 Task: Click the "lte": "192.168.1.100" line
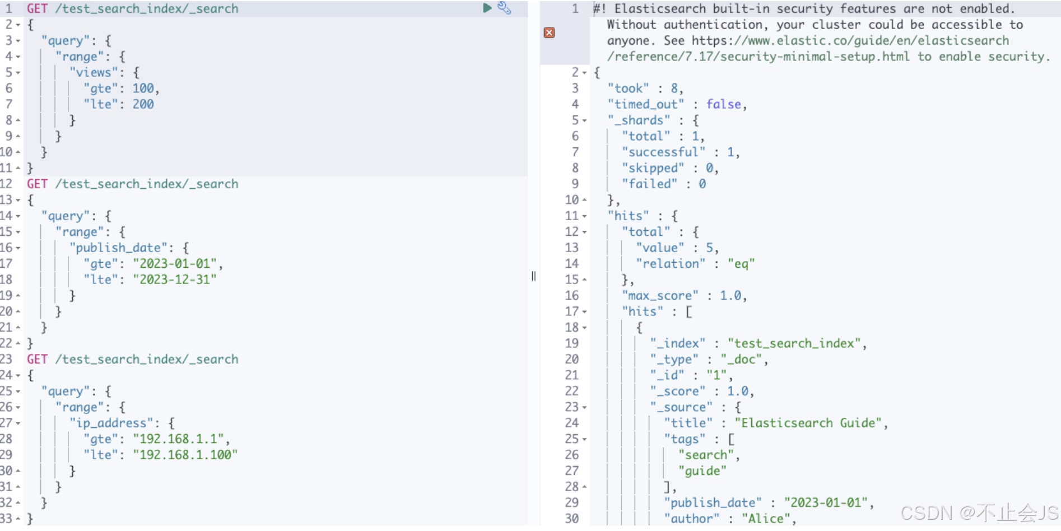[160, 455]
